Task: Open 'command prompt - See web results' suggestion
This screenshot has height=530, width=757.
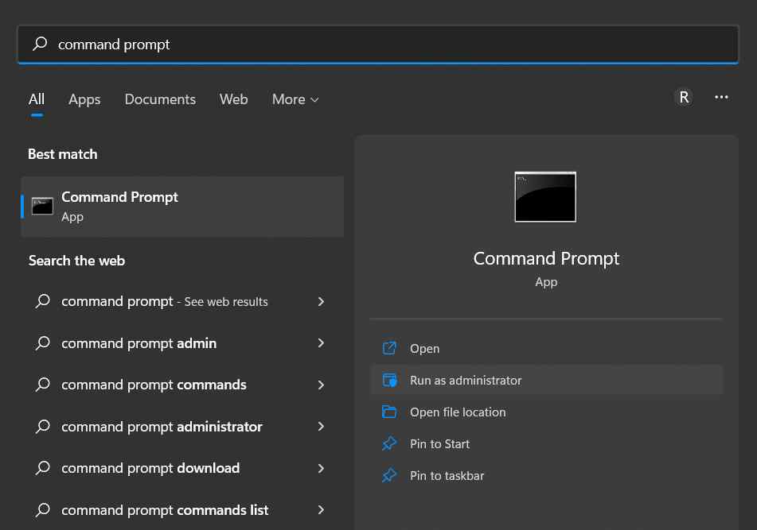Action: [x=182, y=302]
